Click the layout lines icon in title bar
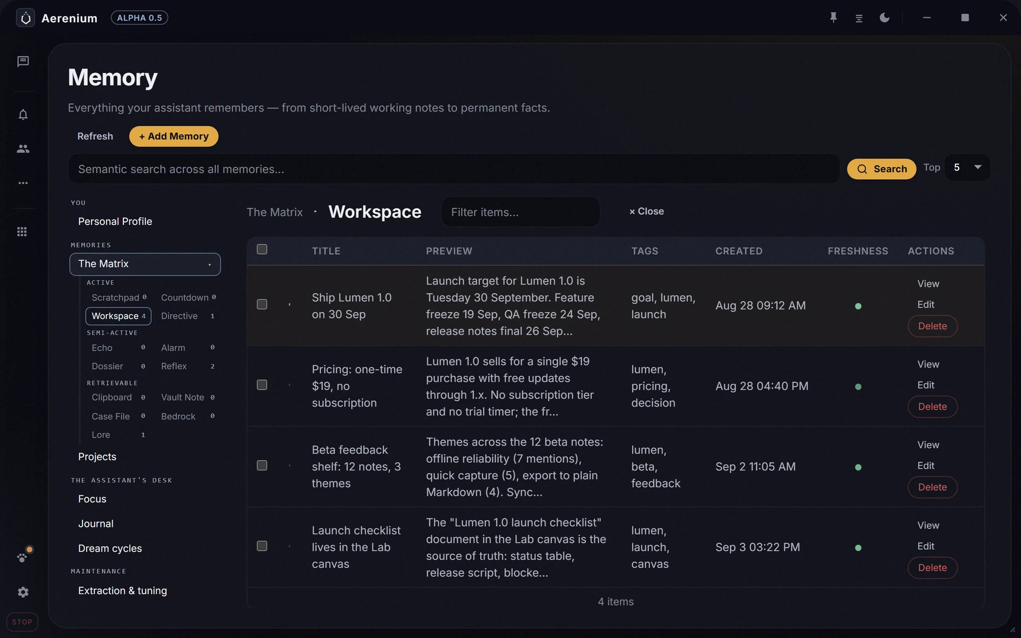Viewport: 1021px width, 638px height. point(859,18)
